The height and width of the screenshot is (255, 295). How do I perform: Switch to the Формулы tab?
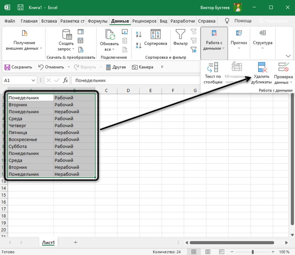click(98, 21)
